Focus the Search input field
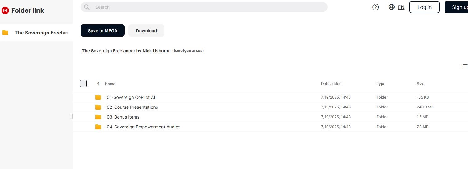This screenshot has height=169, width=468. click(x=207, y=7)
